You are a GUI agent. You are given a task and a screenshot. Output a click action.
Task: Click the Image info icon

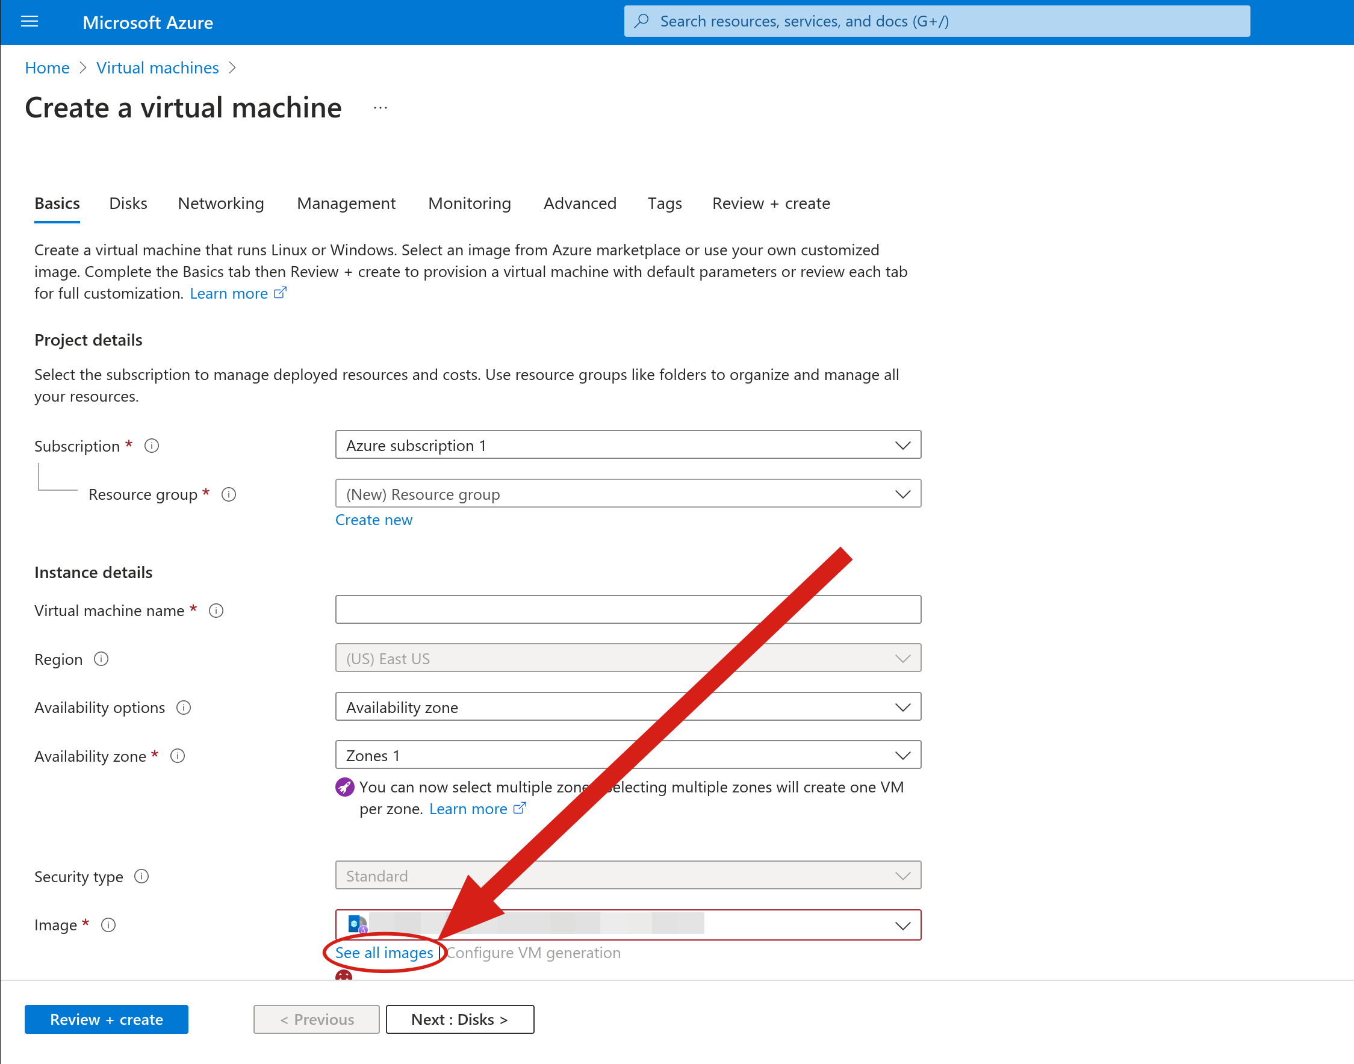[108, 925]
